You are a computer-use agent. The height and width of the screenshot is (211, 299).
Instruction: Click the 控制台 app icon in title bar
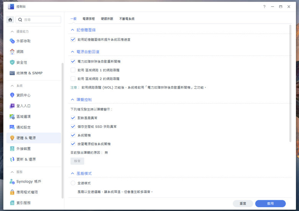(x=11, y=7)
